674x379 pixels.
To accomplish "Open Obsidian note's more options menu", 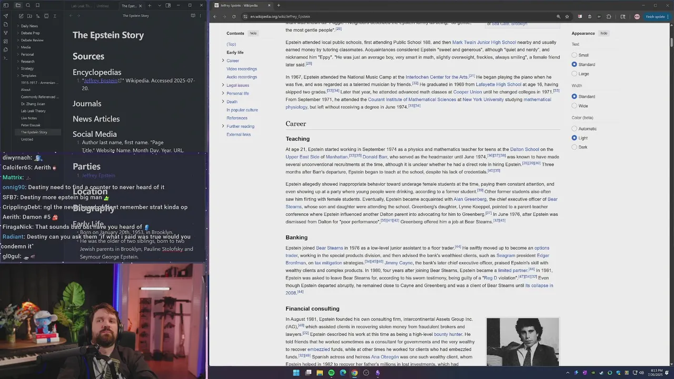I will (201, 16).
